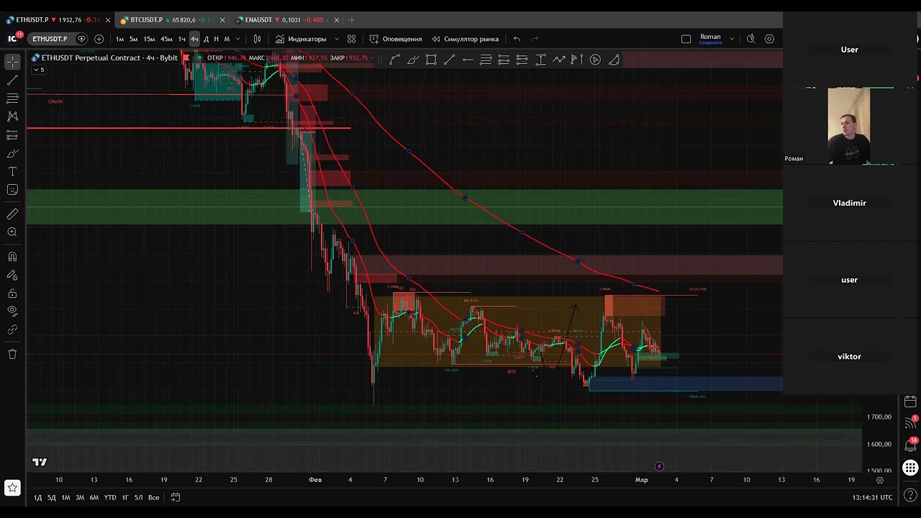Click the link drawings icon in sidebar
Viewport: 921px width, 518px height.
[x=12, y=330]
